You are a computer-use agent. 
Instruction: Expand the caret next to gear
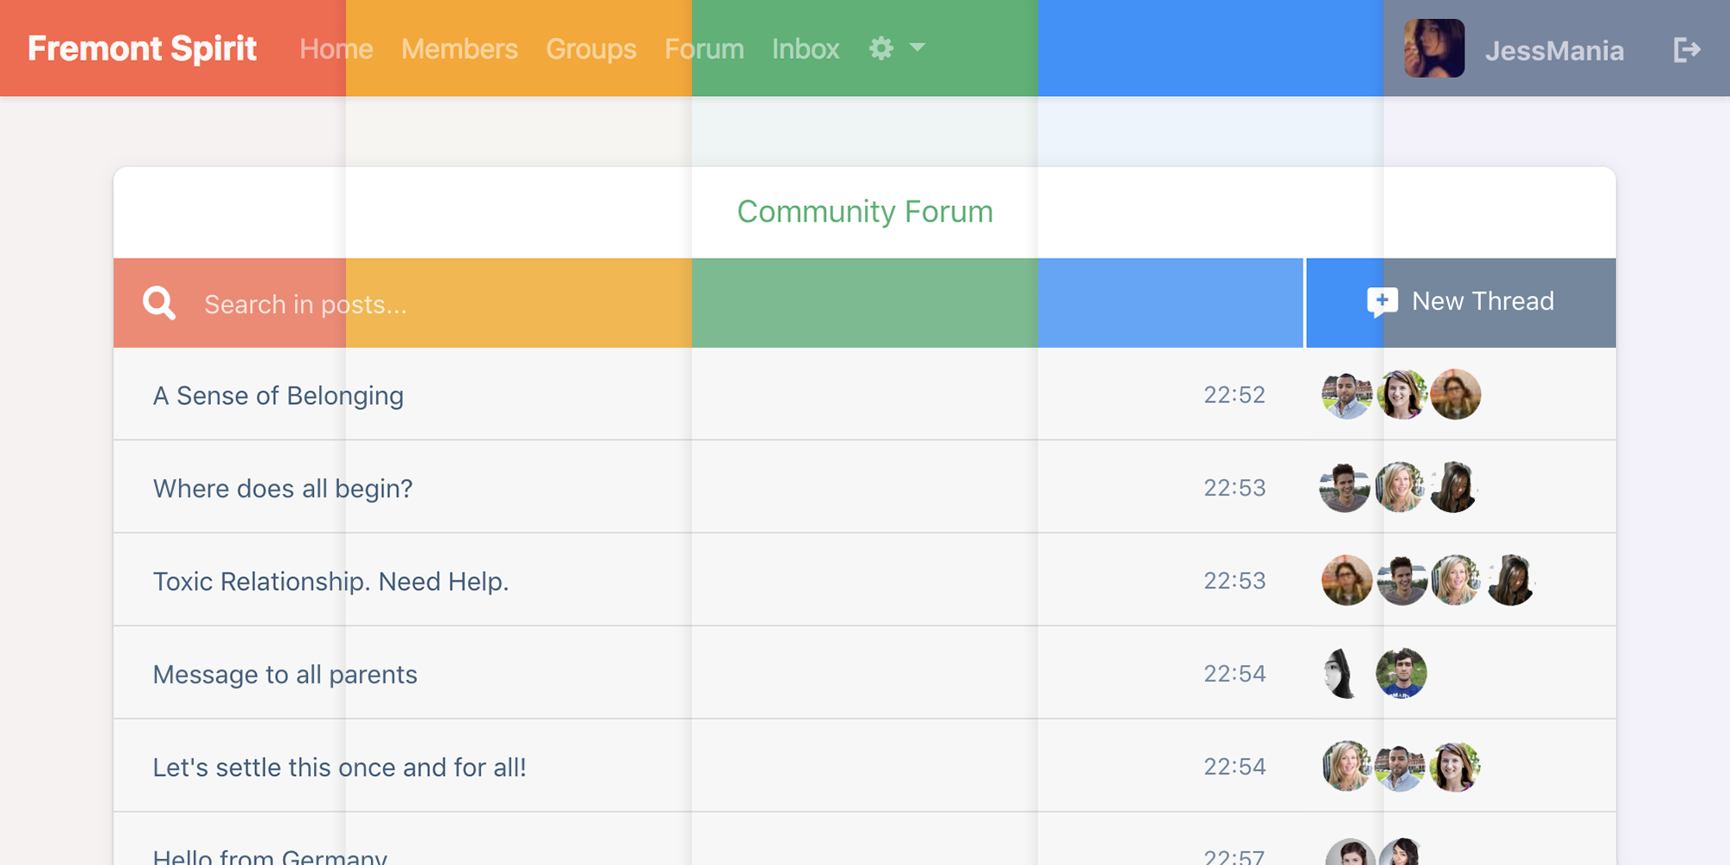coord(918,48)
